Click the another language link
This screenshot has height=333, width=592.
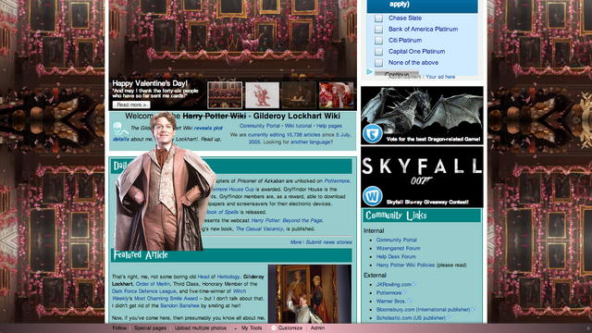pyautogui.click(x=312, y=142)
